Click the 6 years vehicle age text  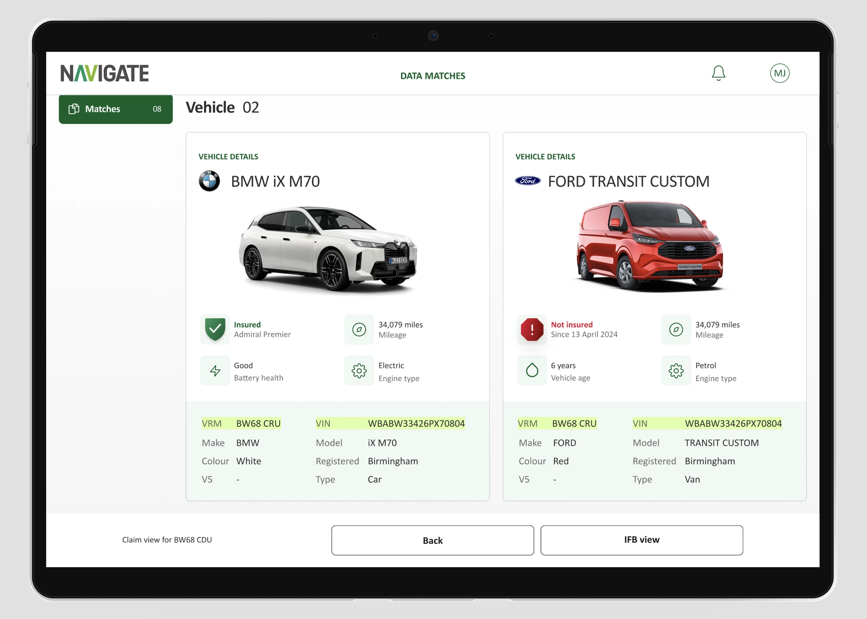[563, 365]
